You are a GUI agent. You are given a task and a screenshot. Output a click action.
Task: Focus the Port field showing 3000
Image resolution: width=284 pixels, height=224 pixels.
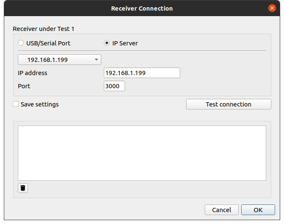coord(114,86)
